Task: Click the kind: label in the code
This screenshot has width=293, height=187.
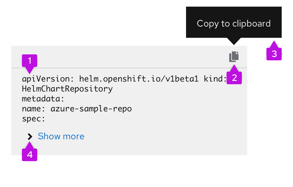Action: tap(216, 79)
